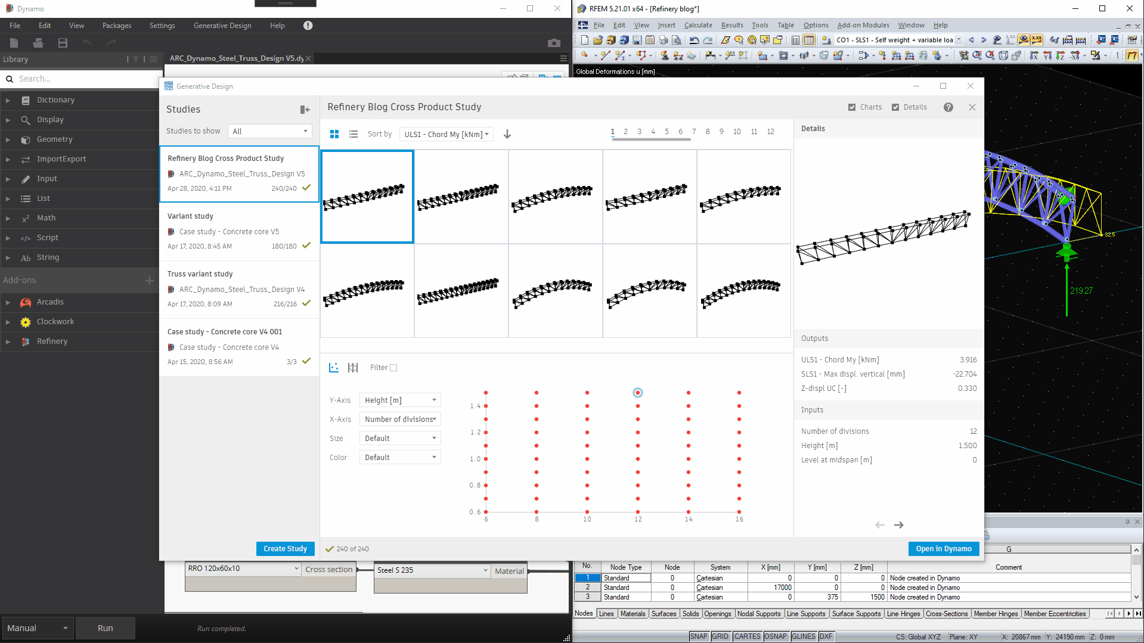Screen dimensions: 1144x643
Task: Click RFEM save disk icon
Action: point(637,40)
